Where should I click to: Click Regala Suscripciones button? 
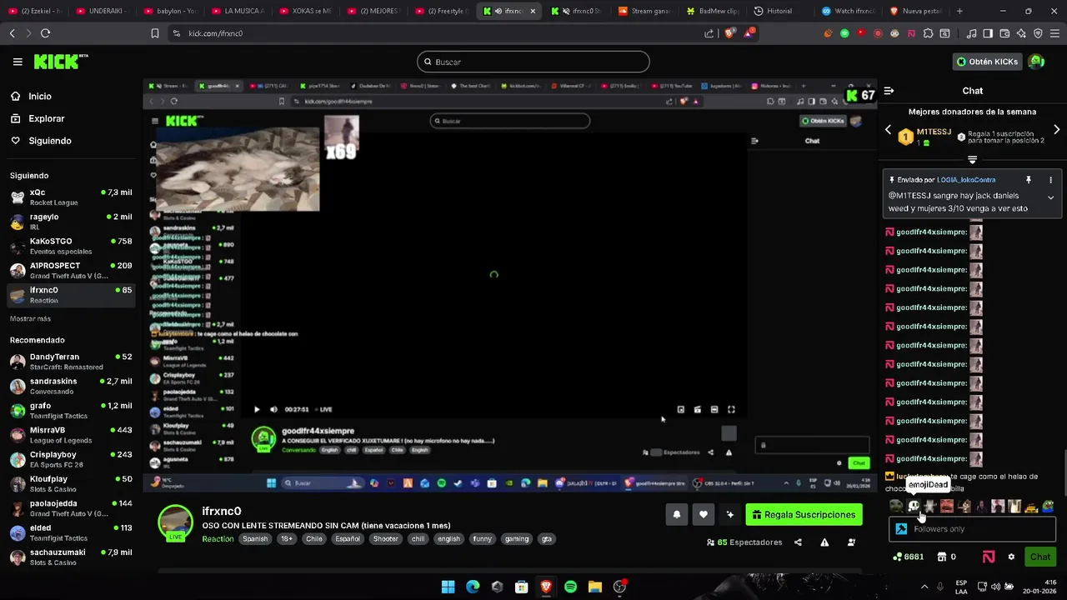pyautogui.click(x=804, y=515)
